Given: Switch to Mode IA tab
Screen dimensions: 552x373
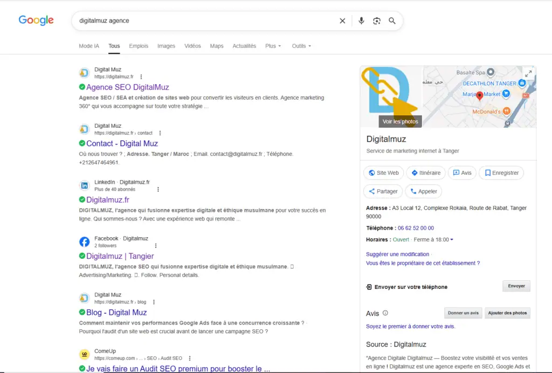Looking at the screenshot, I should click(89, 46).
